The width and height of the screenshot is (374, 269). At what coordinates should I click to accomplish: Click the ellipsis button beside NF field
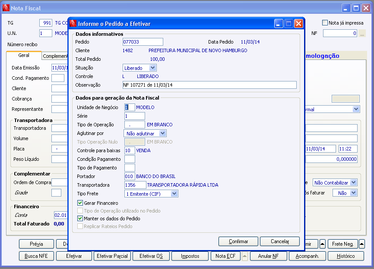coord(362,33)
